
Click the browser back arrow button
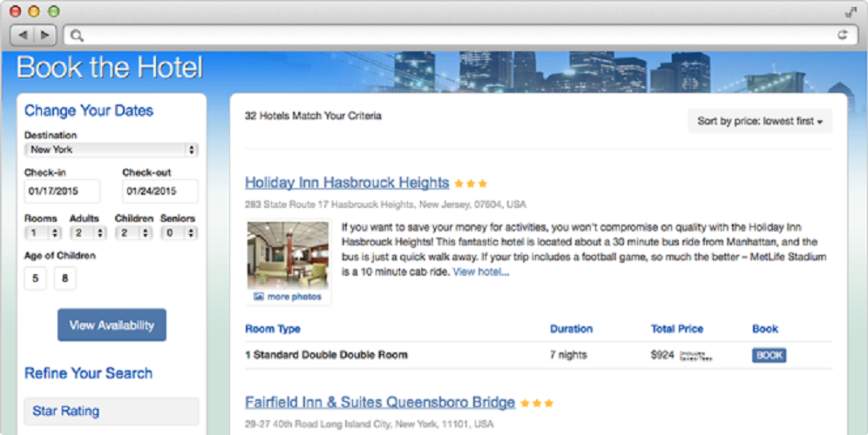(x=23, y=35)
